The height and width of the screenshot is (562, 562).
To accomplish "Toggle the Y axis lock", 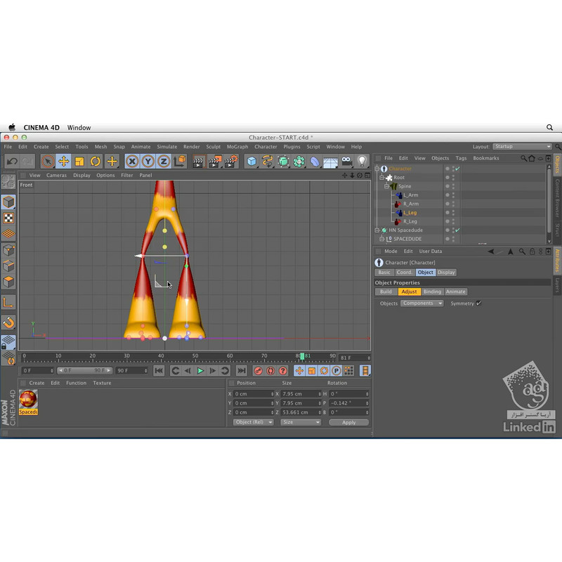I will 148,162.
